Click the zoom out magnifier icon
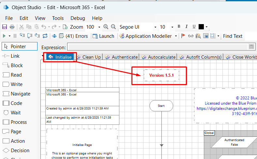 pos(113,27)
